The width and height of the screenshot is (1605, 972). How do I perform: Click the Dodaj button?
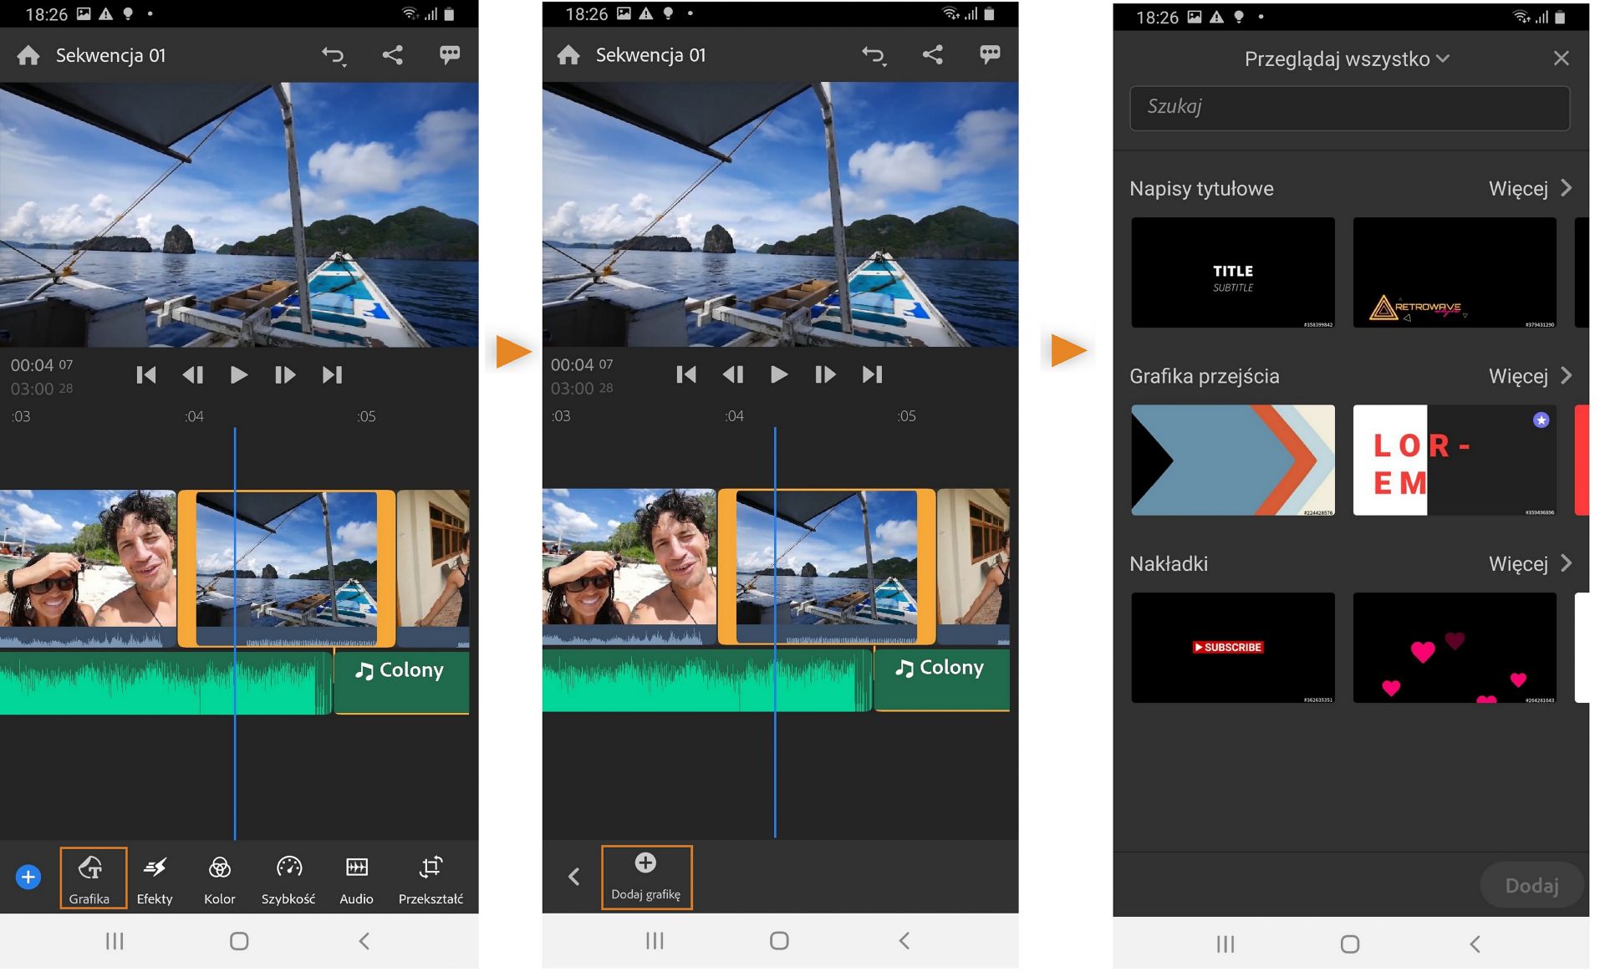[1531, 885]
